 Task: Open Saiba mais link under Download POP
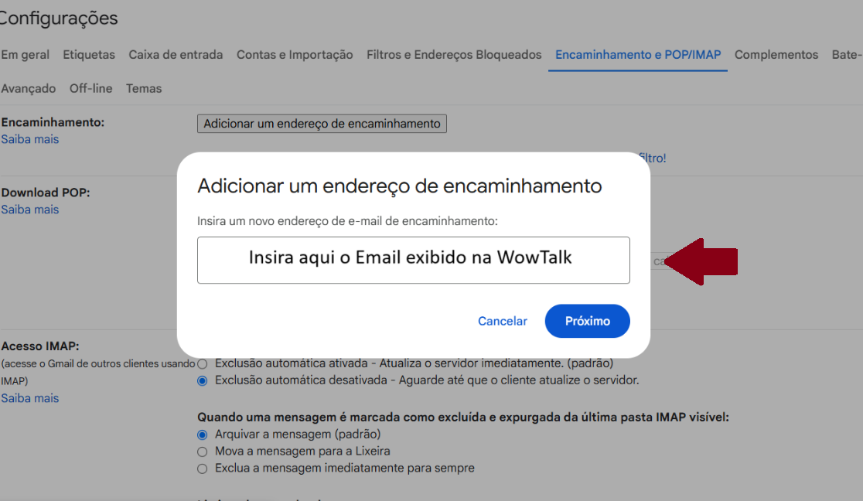tap(30, 210)
